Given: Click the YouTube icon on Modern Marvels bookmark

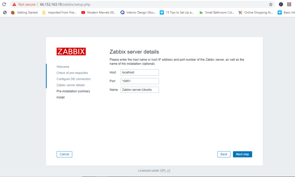Looking at the screenshot, I should click(x=83, y=12).
